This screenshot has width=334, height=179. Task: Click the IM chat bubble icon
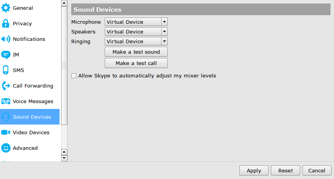pos(6,55)
